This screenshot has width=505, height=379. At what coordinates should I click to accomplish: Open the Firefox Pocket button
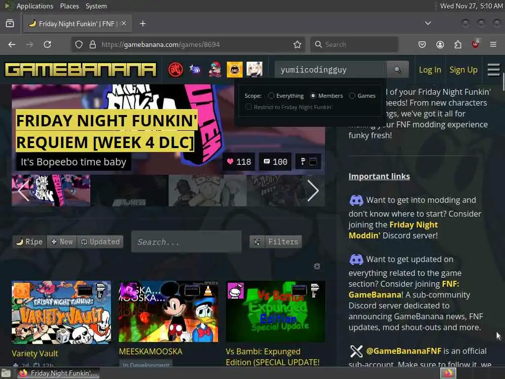pos(422,44)
